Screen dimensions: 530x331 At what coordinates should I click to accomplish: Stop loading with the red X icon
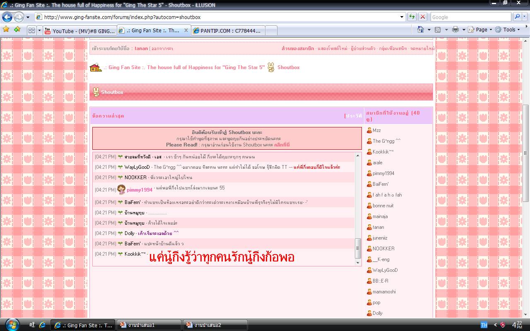pyautogui.click(x=423, y=17)
